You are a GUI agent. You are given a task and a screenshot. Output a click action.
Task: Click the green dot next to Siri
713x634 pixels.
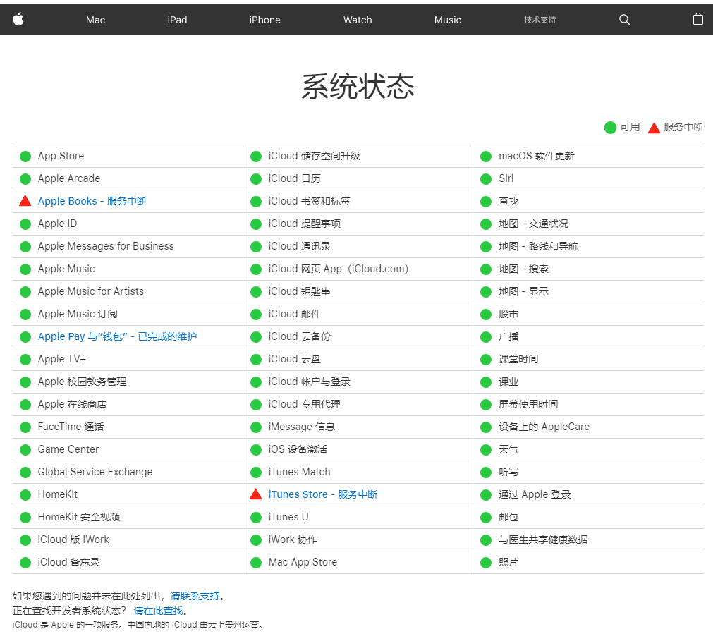tap(485, 178)
